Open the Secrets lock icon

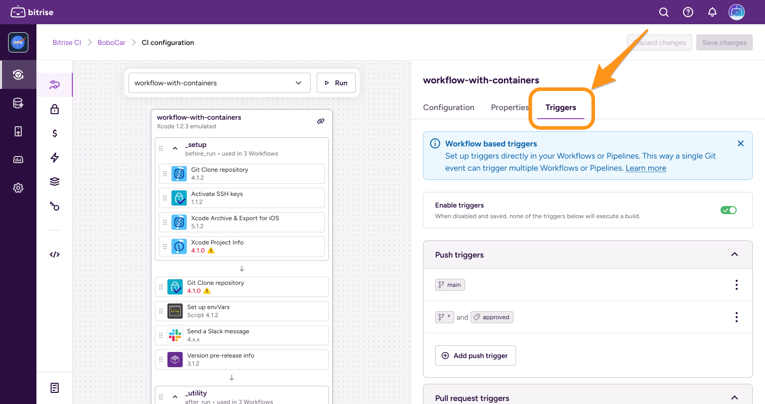55,109
